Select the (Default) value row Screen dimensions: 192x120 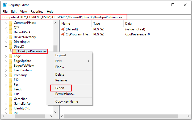click(x=125, y=29)
